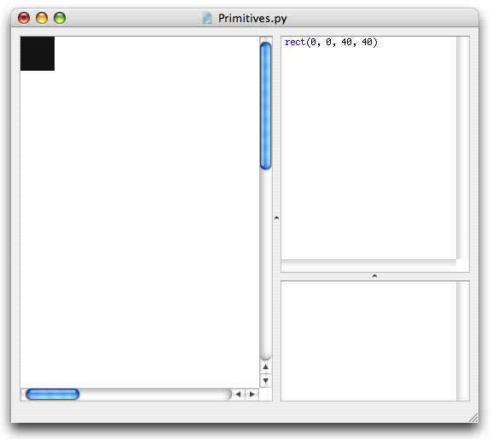The height and width of the screenshot is (439, 492).
Task: Click the black square on canvas
Action: [38, 54]
